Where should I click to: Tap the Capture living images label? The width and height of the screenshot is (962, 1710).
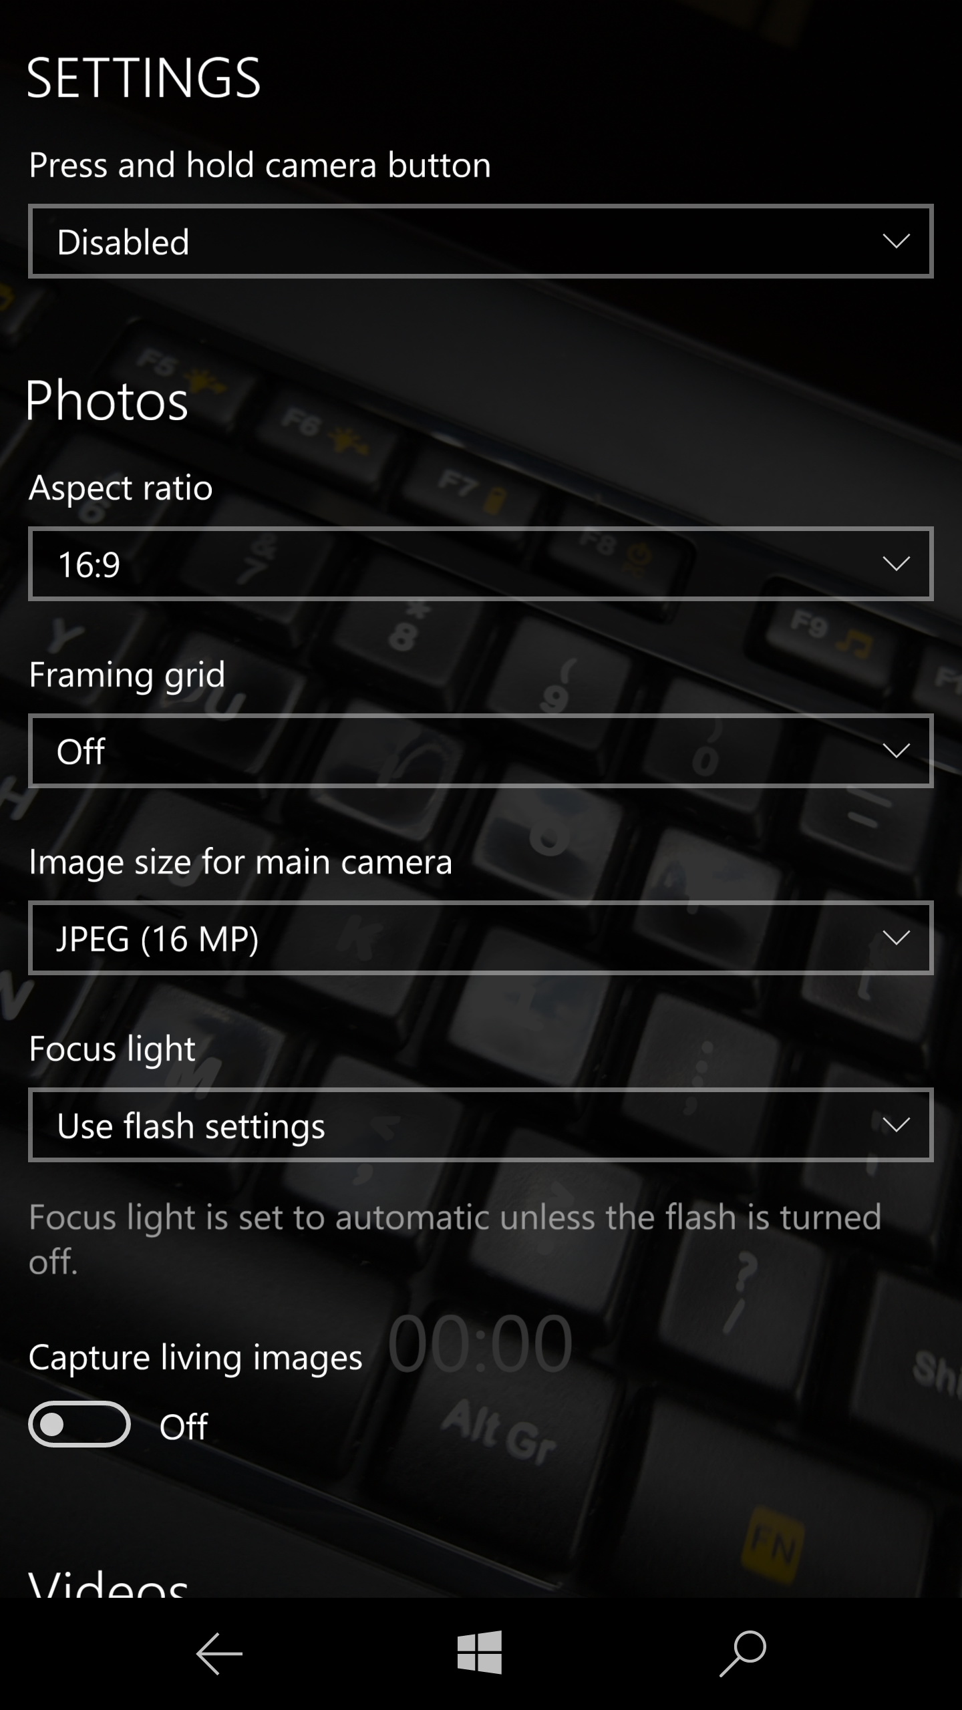tap(196, 1358)
